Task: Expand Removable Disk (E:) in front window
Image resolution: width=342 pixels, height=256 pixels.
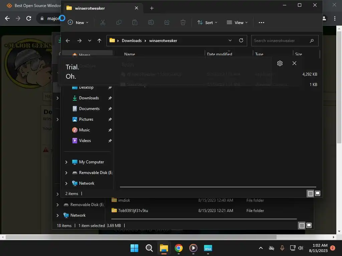Action: (x=66, y=173)
